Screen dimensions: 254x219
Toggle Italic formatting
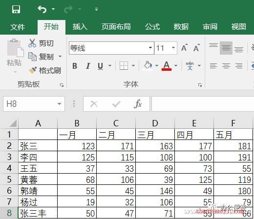click(x=88, y=66)
